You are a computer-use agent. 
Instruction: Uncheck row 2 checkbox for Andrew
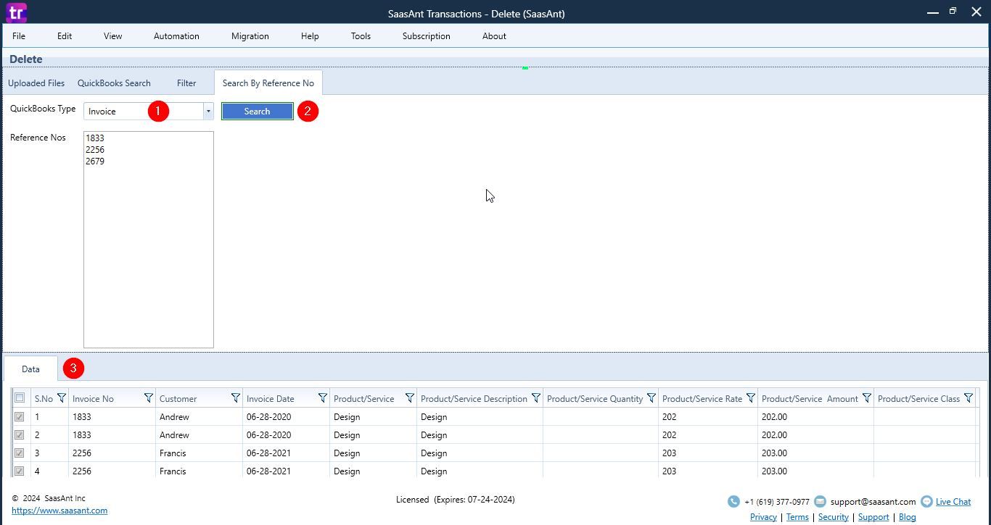pyautogui.click(x=20, y=435)
